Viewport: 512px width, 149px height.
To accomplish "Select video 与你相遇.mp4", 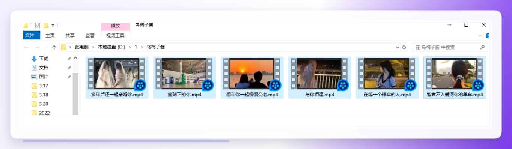I will pyautogui.click(x=320, y=78).
